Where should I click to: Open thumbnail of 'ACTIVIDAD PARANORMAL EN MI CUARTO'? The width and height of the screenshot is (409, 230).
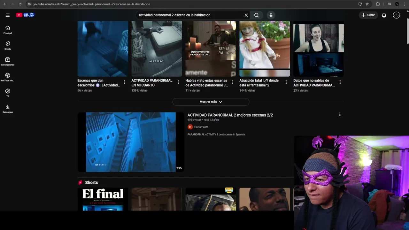[157, 49]
